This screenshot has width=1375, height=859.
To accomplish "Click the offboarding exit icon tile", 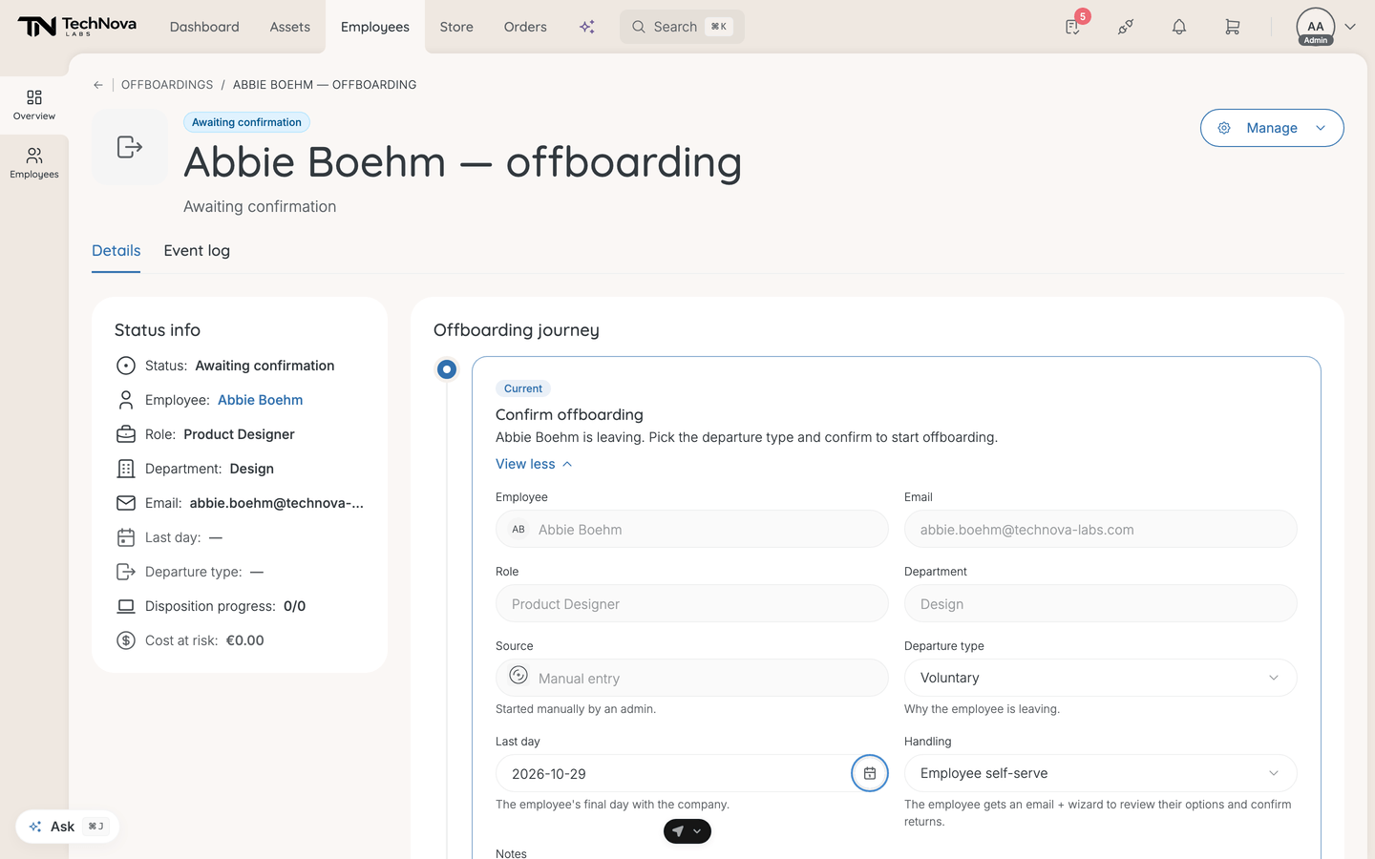I will pos(130,147).
